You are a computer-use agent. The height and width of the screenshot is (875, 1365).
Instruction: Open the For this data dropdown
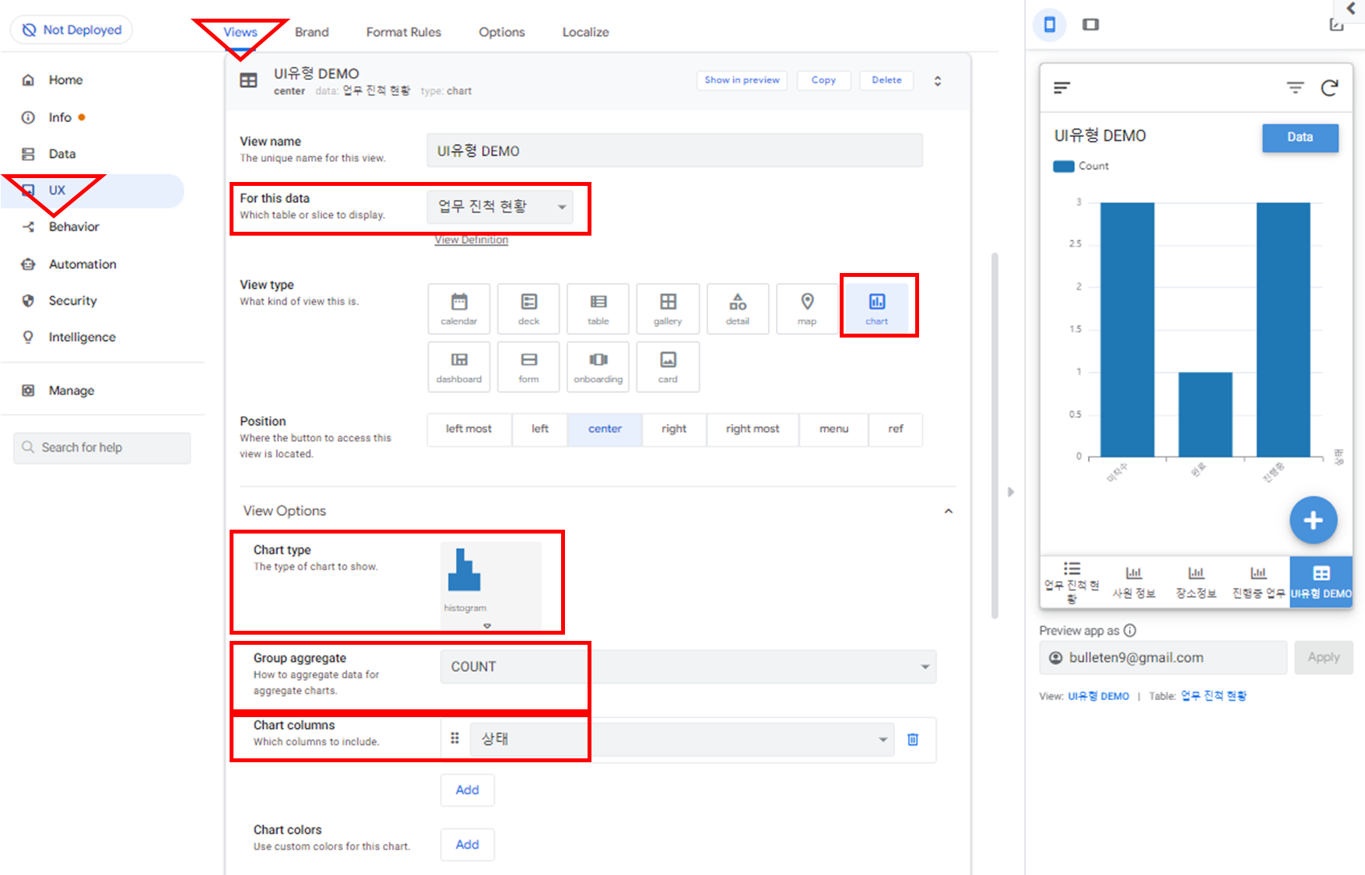[500, 207]
